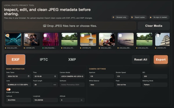The image size is (174, 108).
Task: Click the lock icon beside No sign-in needed
Action: coord(151,17)
